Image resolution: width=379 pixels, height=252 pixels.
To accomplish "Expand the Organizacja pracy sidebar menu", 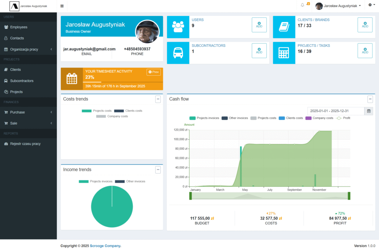I will pos(28,49).
